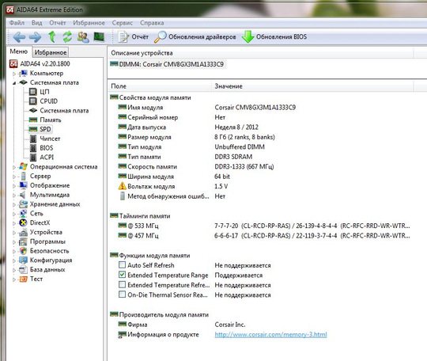The image size is (427, 361).
Task: Expand the Сервер tree node
Action: coord(14,177)
